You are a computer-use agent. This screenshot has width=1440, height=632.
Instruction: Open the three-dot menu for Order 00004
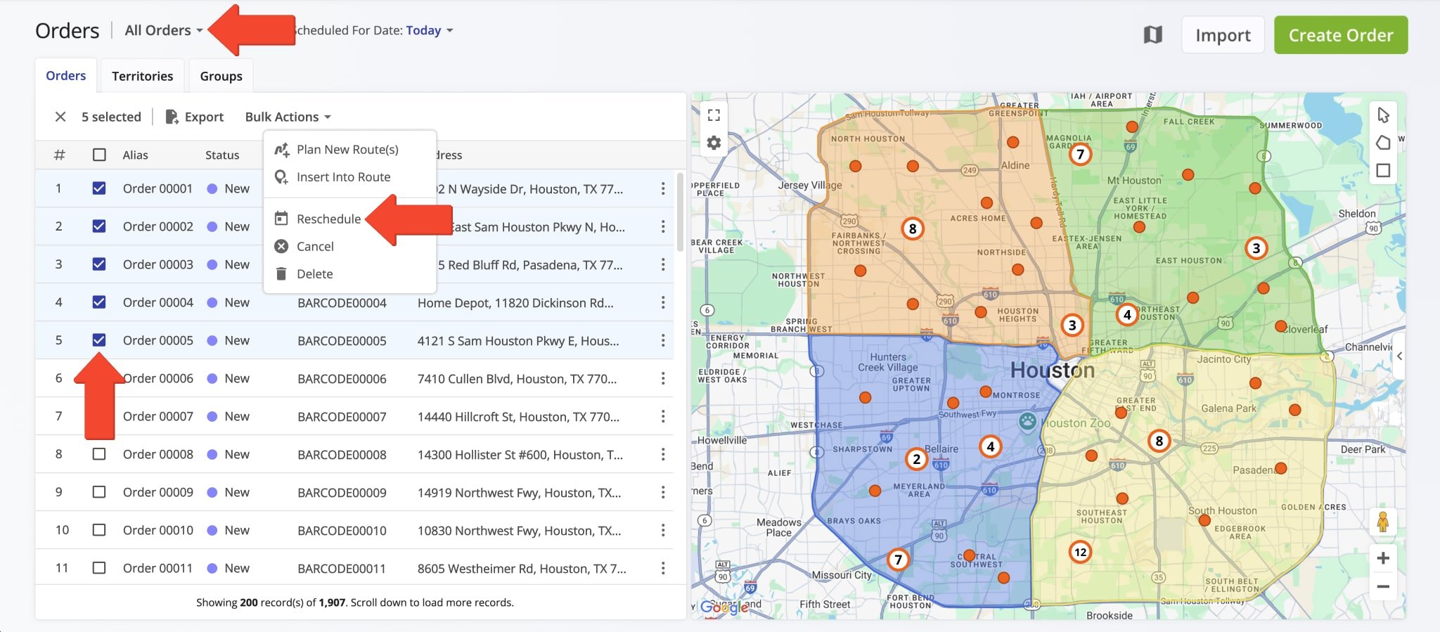(x=663, y=302)
